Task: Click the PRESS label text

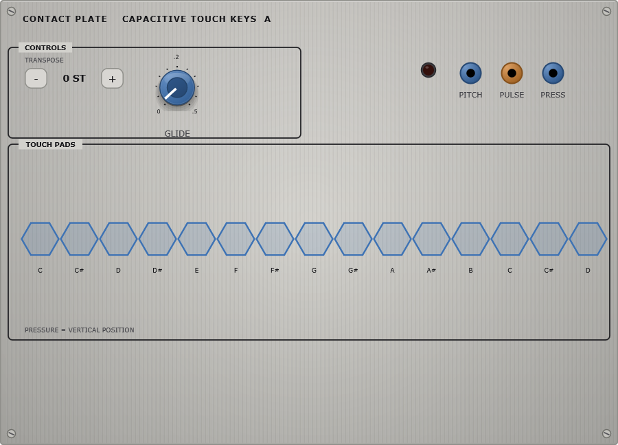Action: click(x=553, y=95)
